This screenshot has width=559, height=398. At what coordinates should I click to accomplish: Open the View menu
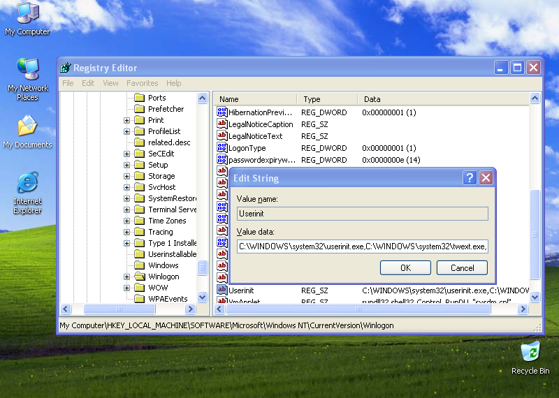coord(110,83)
